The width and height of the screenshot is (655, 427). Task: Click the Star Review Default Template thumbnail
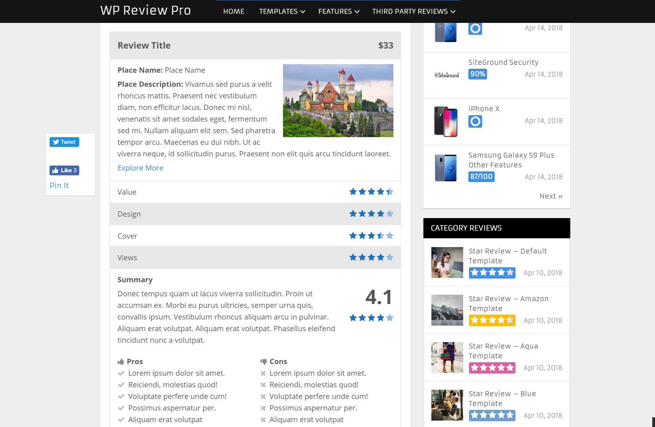click(447, 263)
